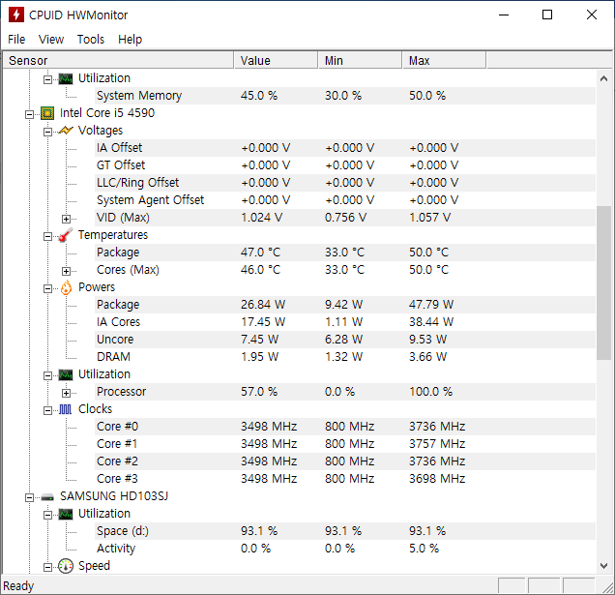The height and width of the screenshot is (595, 615).
Task: Collapse the Intel Core i5 4590 node
Action: (x=29, y=114)
